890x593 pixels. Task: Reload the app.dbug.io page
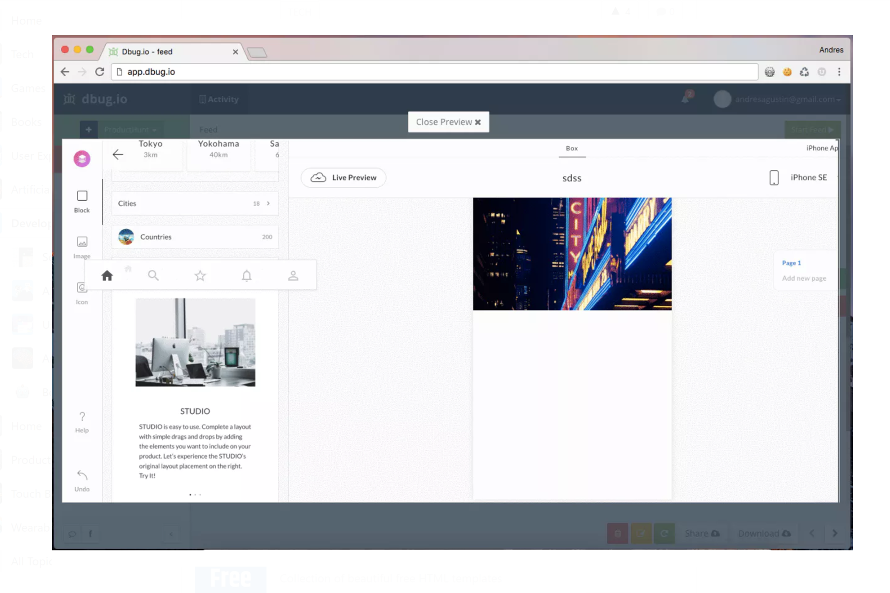click(100, 72)
